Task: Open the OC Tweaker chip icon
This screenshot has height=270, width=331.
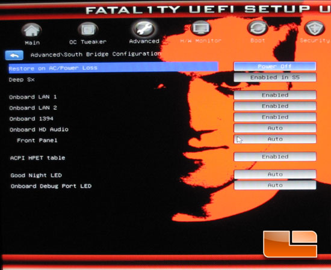Action: tap(88, 29)
